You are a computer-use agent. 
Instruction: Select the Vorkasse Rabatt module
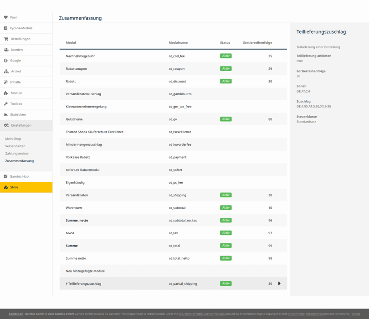[78, 157]
